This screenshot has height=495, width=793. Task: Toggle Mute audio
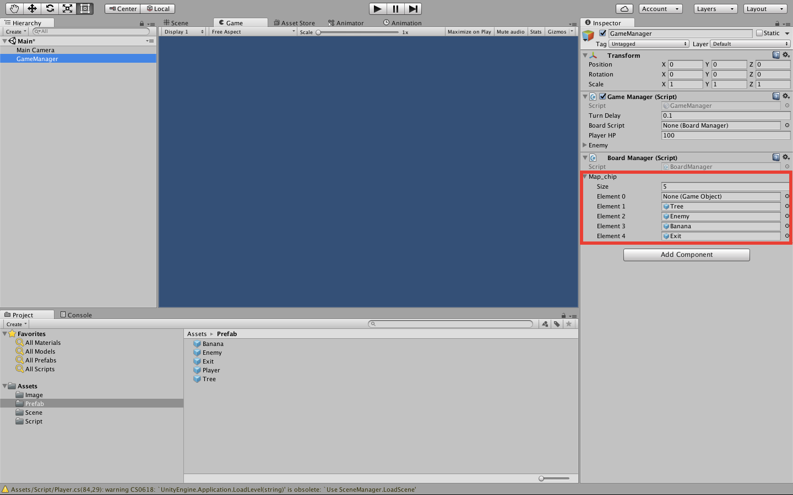pos(510,32)
